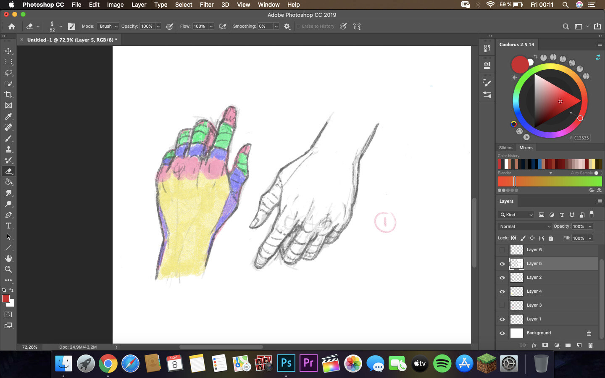Select the Move tool
Image resolution: width=605 pixels, height=378 pixels.
pyautogui.click(x=8, y=50)
